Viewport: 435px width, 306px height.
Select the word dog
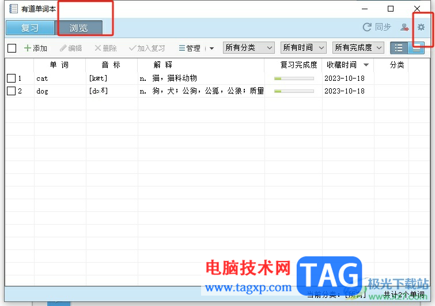point(42,91)
